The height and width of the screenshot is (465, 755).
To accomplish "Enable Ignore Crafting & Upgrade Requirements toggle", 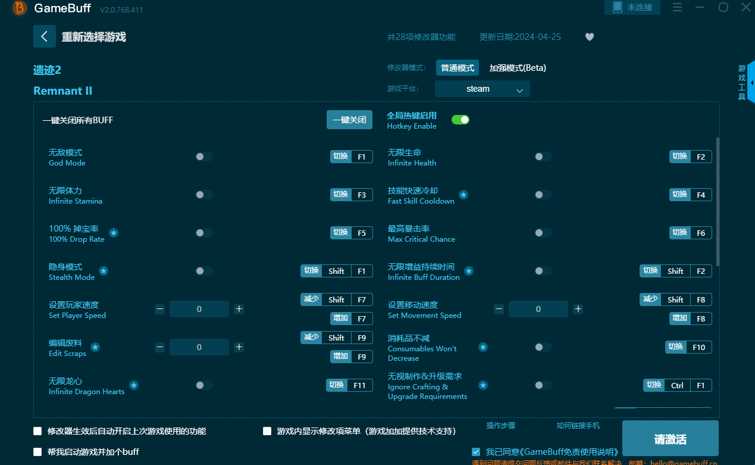I will click(x=543, y=385).
